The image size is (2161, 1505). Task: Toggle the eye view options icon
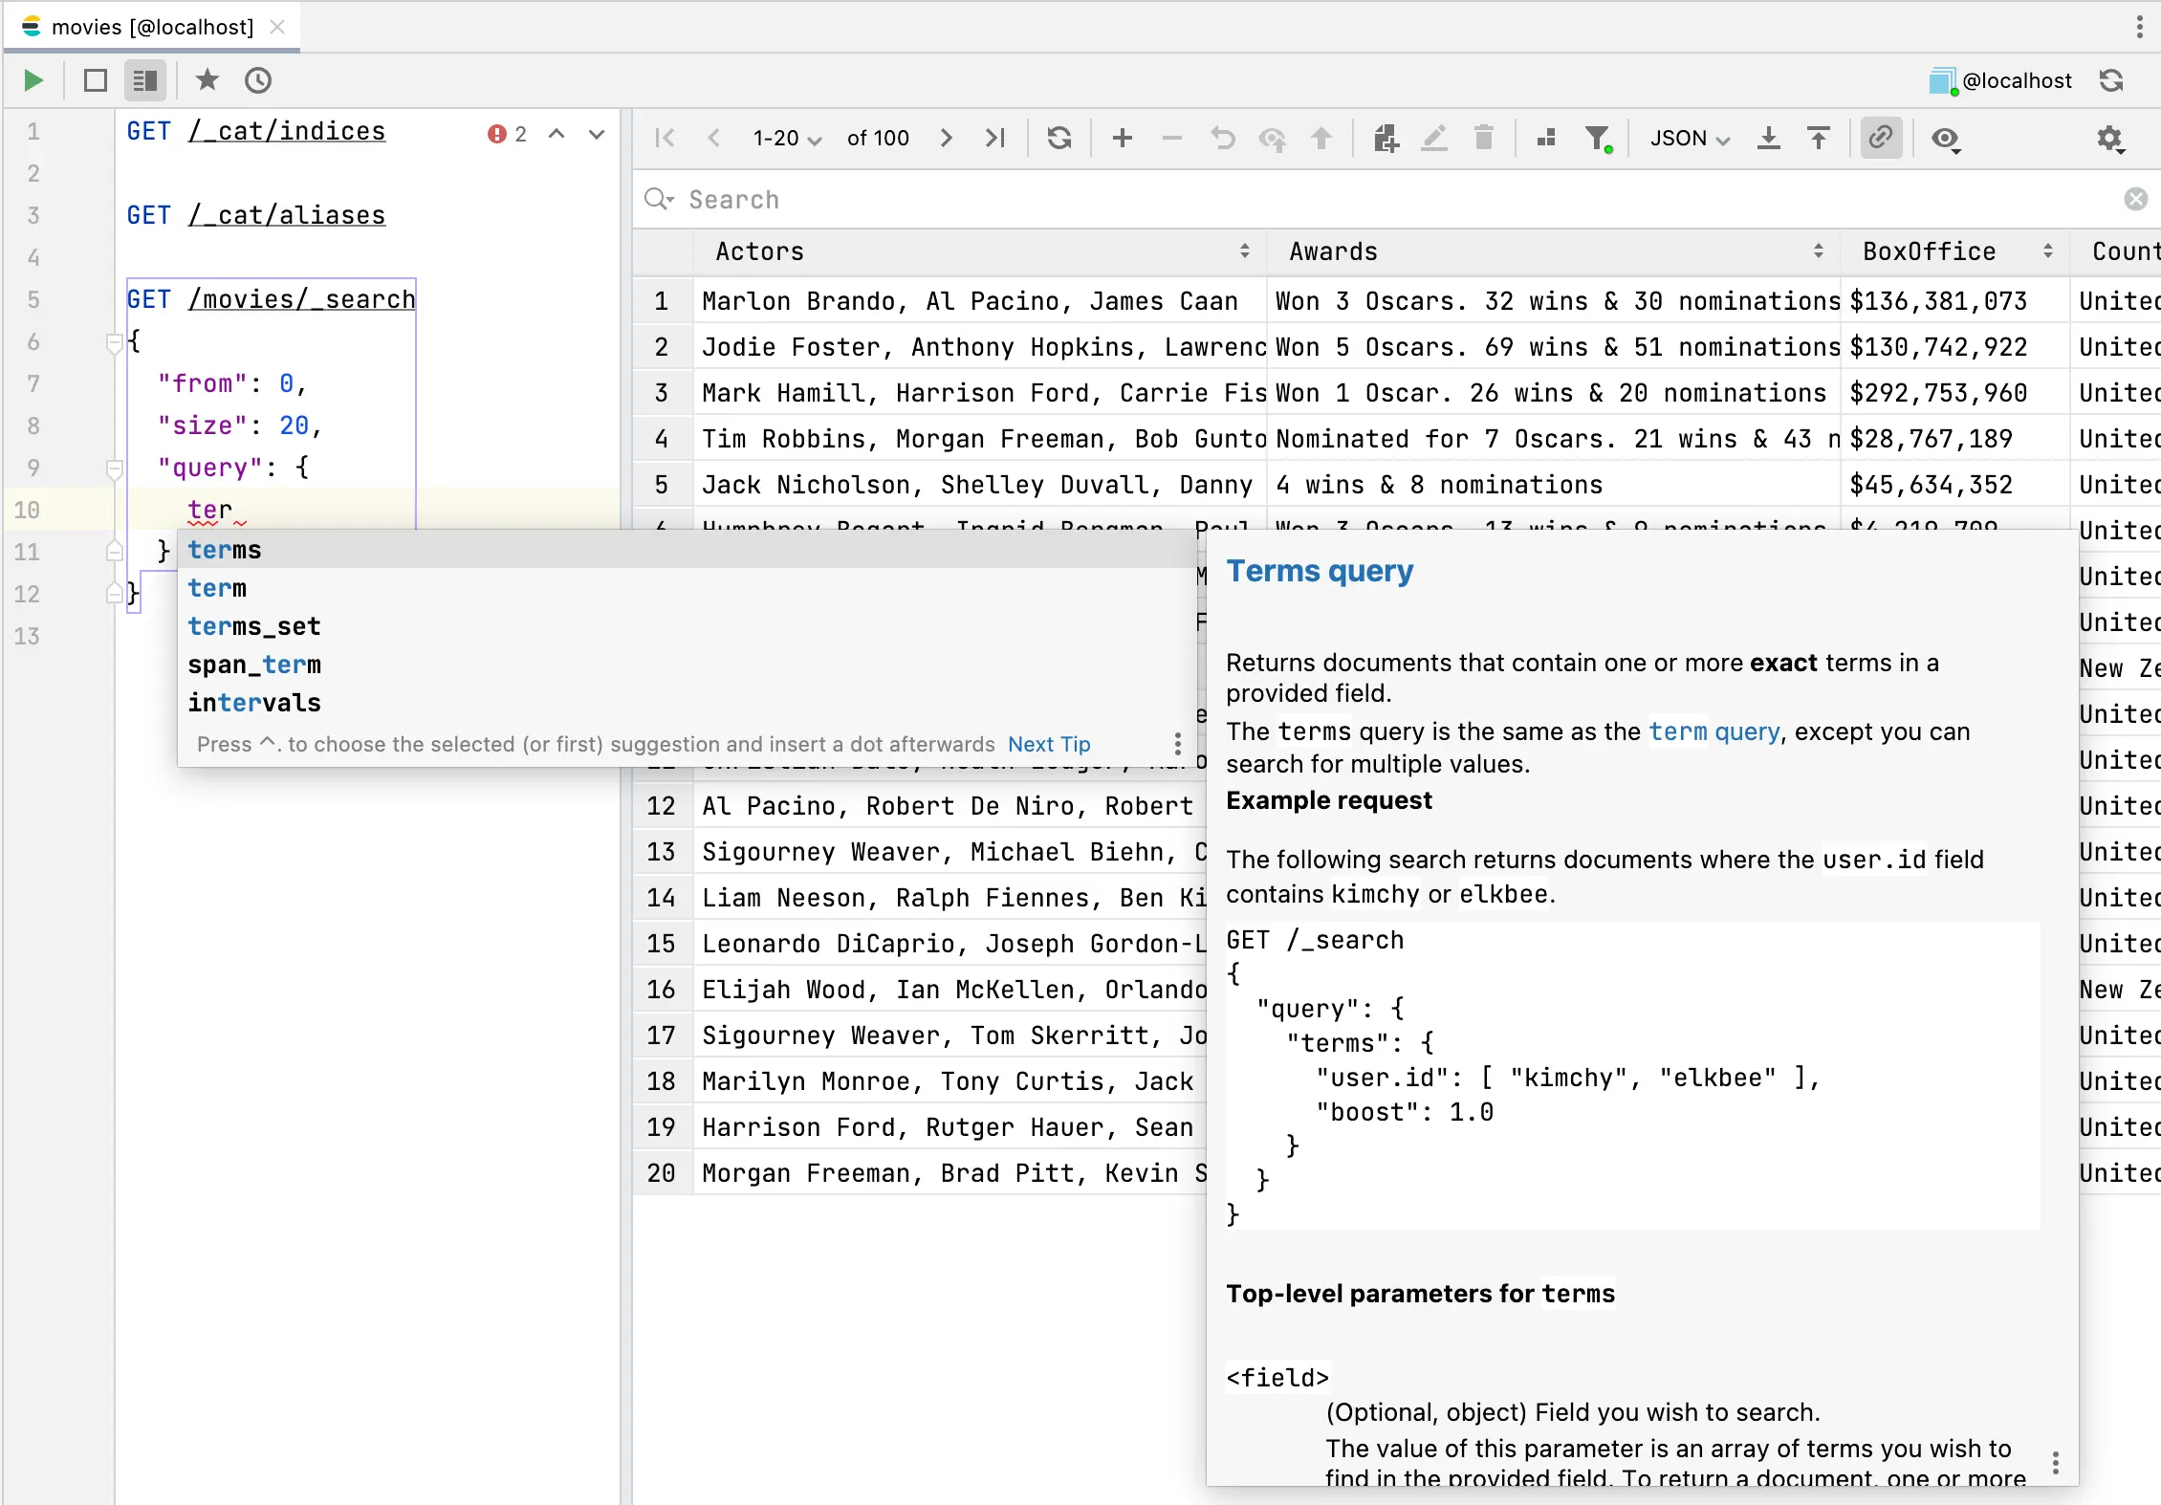tap(1945, 139)
